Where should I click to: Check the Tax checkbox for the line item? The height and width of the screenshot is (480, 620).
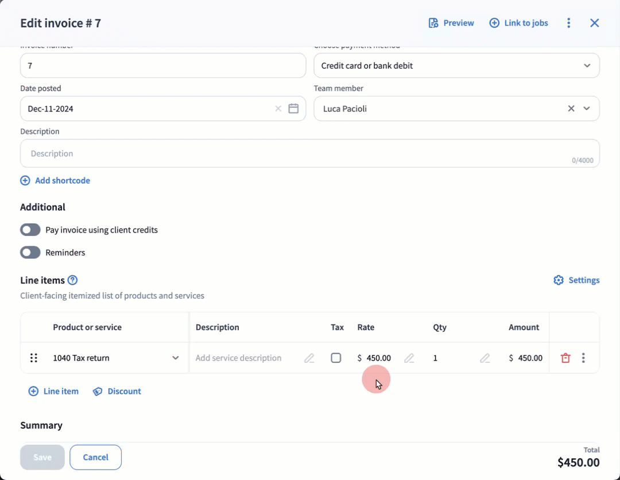click(x=336, y=358)
